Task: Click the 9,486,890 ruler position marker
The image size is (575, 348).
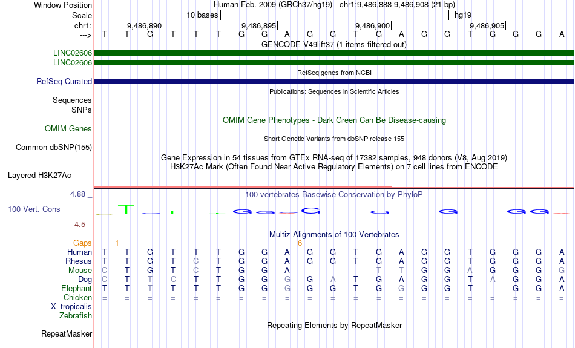Action: 145,25
